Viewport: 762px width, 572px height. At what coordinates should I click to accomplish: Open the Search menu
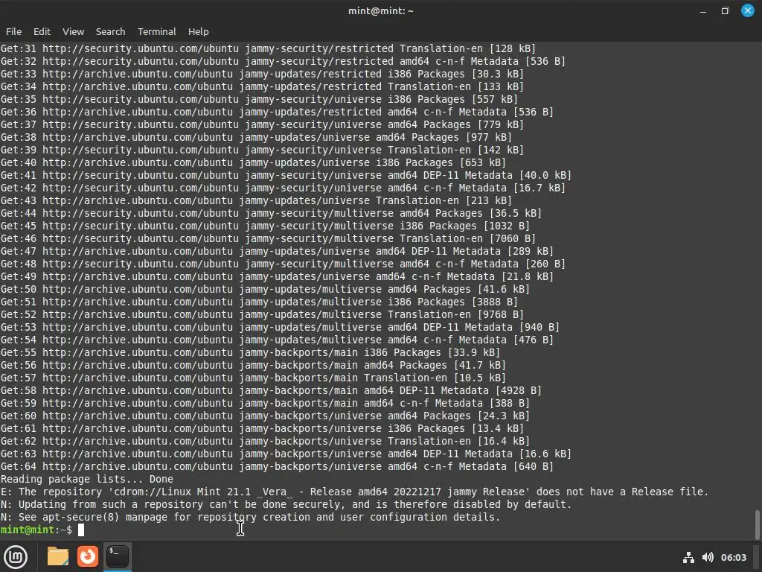(x=110, y=31)
